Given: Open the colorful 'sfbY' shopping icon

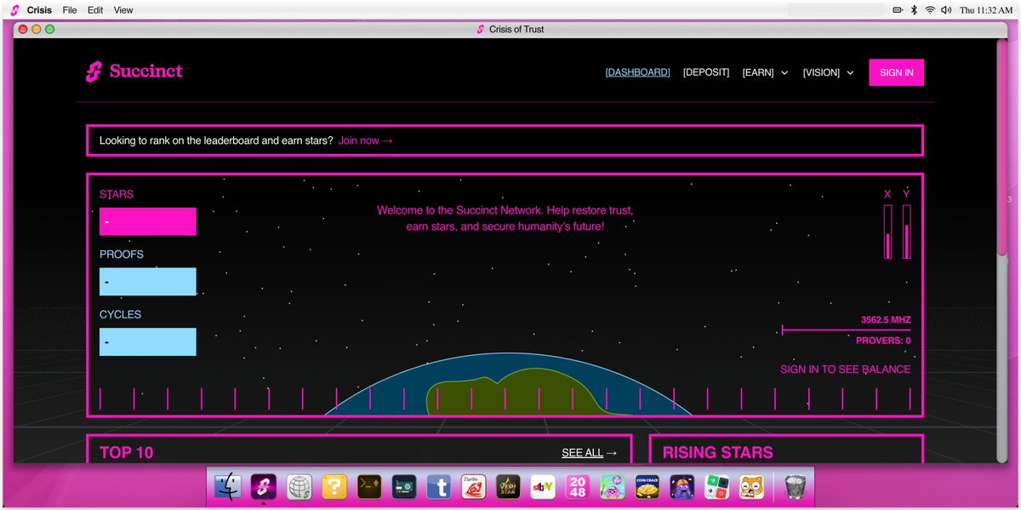Looking at the screenshot, I should coord(543,486).
